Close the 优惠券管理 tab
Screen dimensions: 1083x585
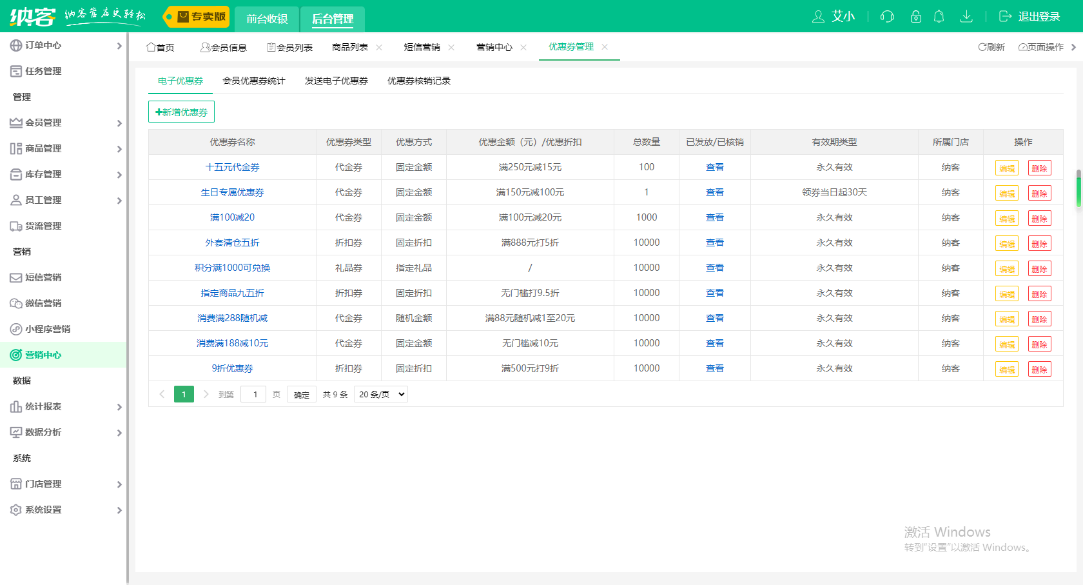point(605,47)
